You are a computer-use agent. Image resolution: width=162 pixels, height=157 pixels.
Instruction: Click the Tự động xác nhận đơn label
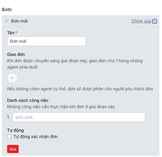click(x=35, y=137)
